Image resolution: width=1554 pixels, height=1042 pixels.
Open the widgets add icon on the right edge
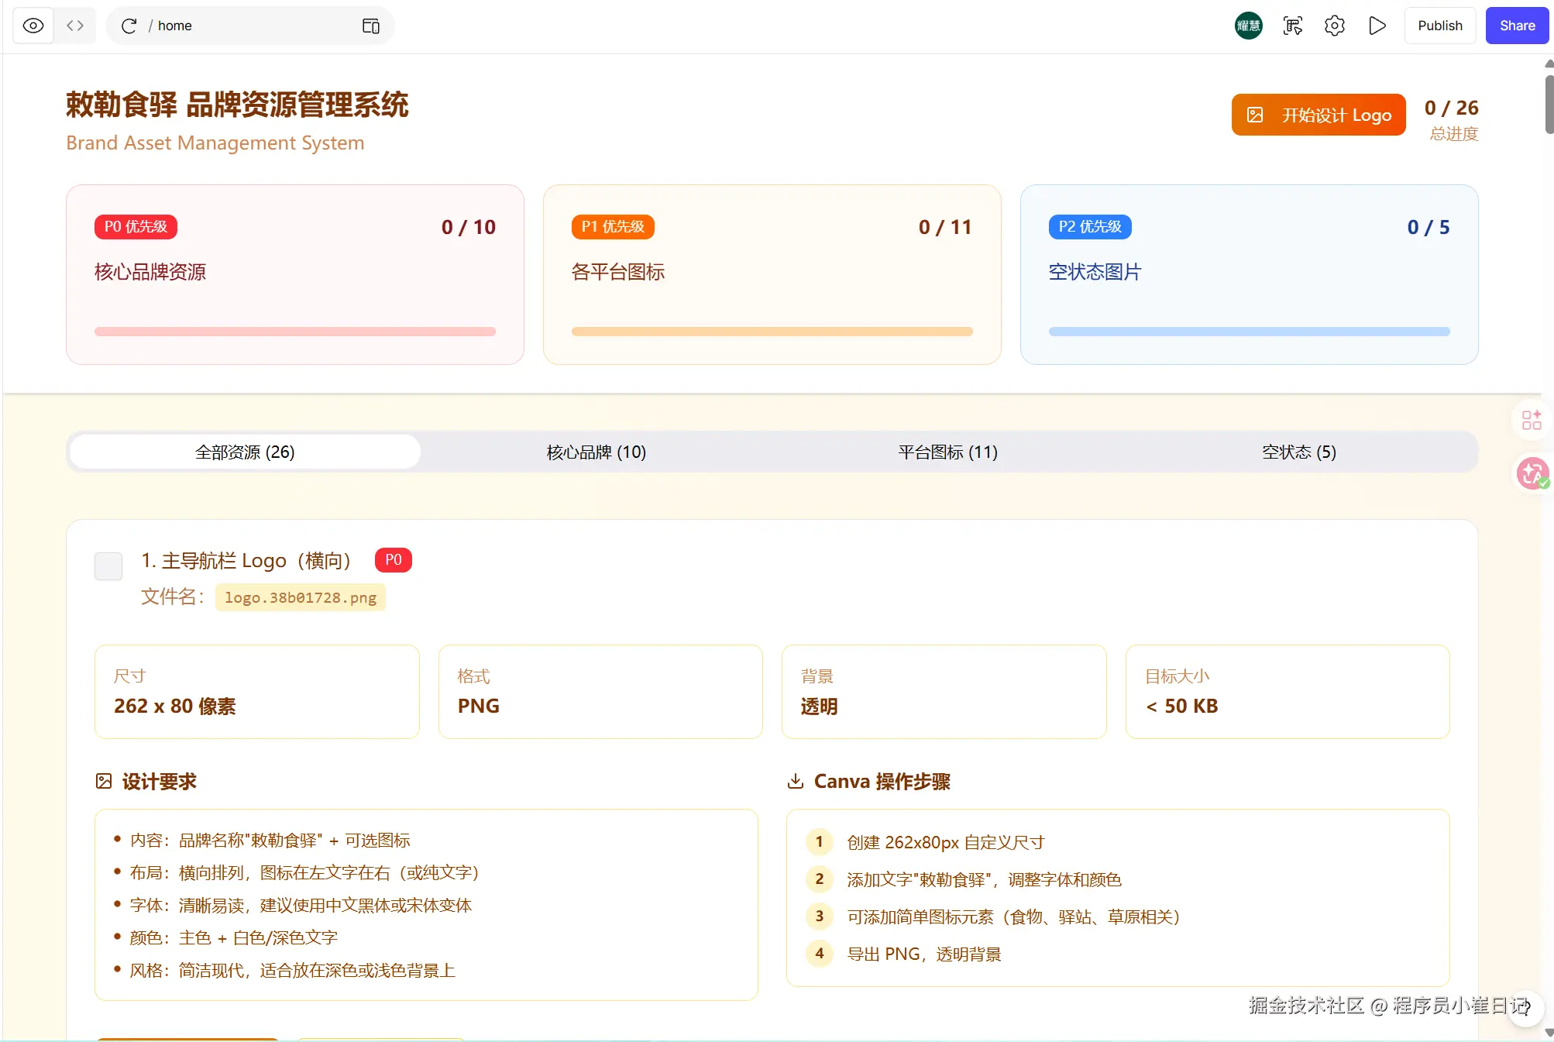point(1532,420)
